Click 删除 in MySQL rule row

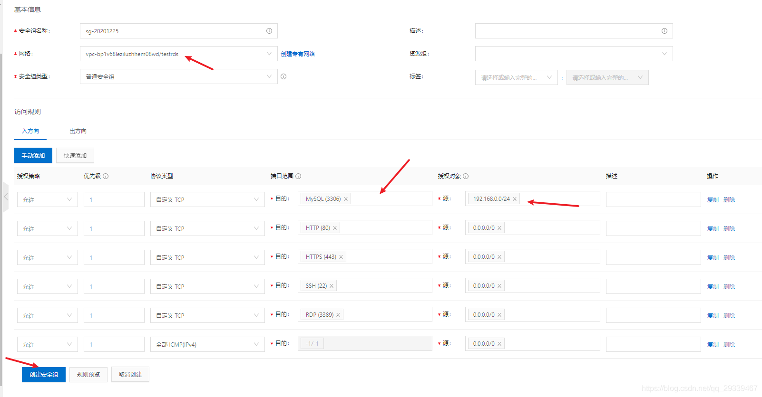(729, 199)
